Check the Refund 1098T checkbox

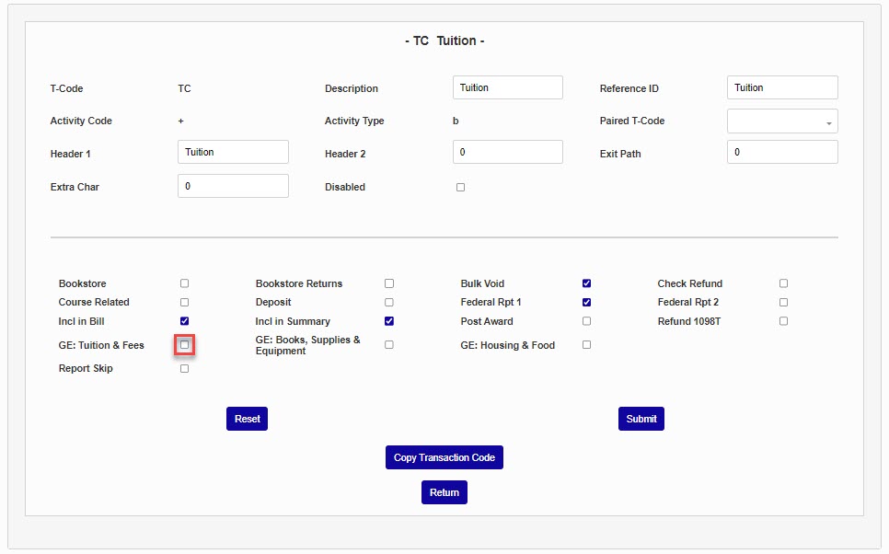point(783,321)
